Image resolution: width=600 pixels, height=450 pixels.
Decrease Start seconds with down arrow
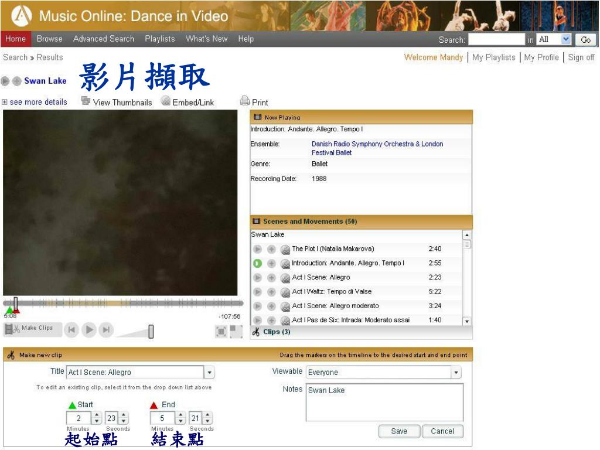(x=124, y=421)
